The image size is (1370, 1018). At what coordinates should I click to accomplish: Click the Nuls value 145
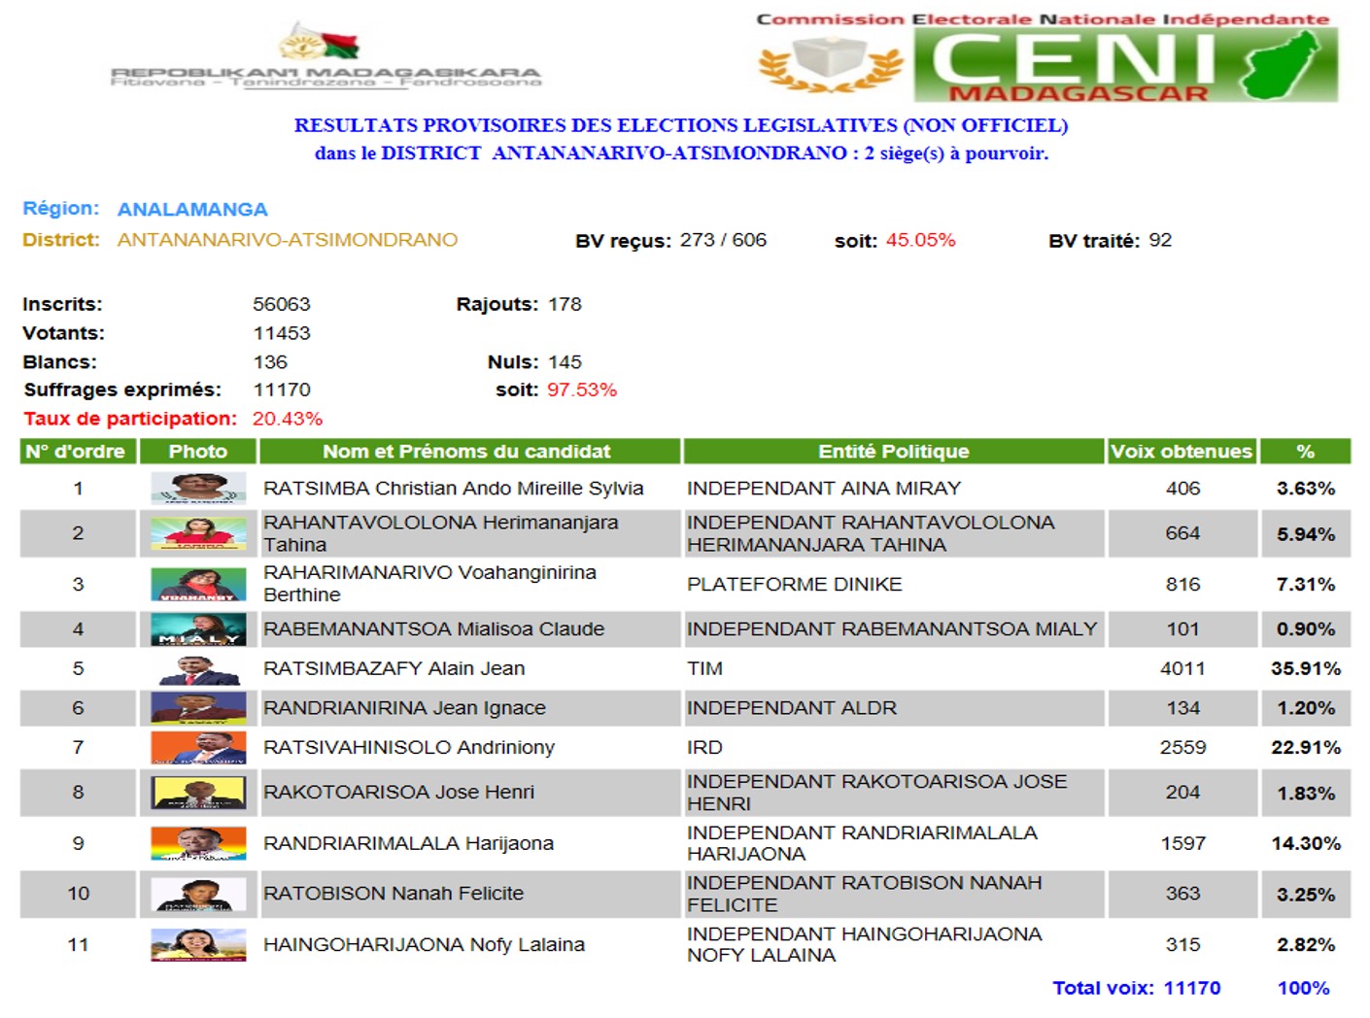pos(565,362)
